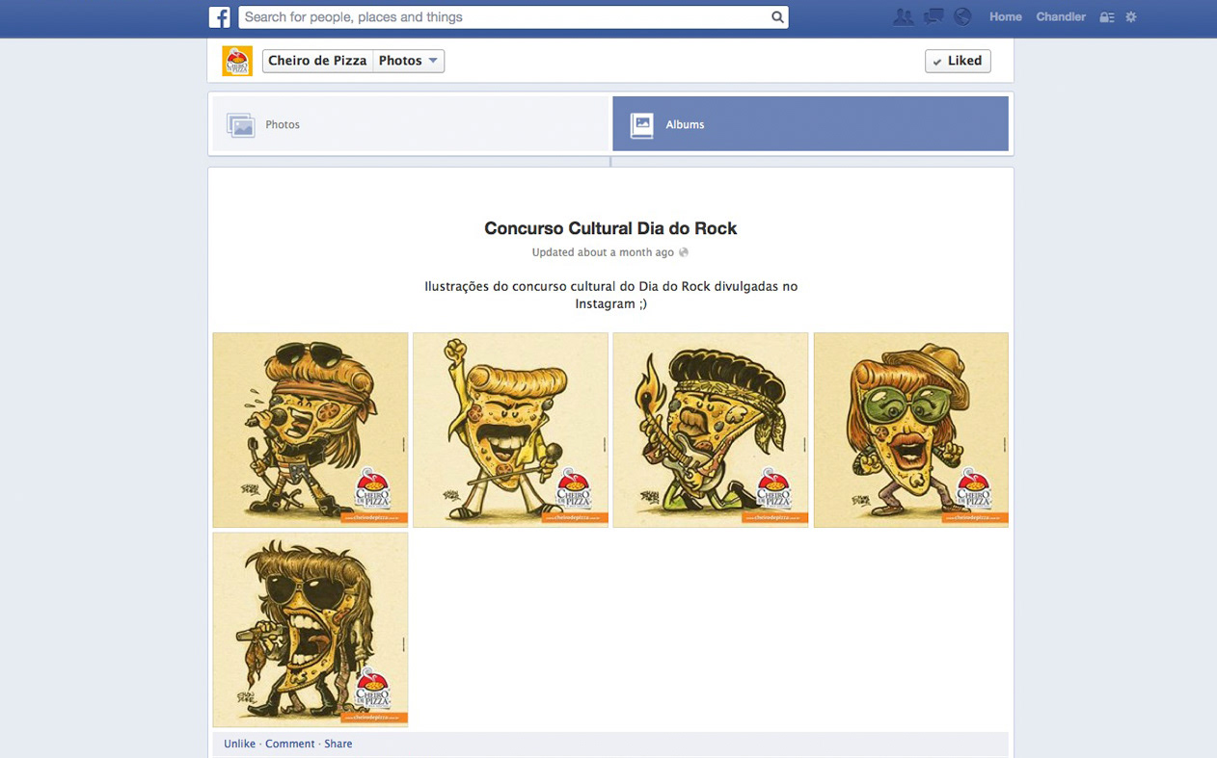The height and width of the screenshot is (758, 1217).
Task: Click the search magnifier icon
Action: click(777, 16)
